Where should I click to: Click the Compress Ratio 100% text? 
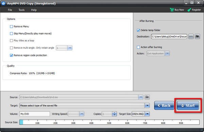tap(32, 73)
